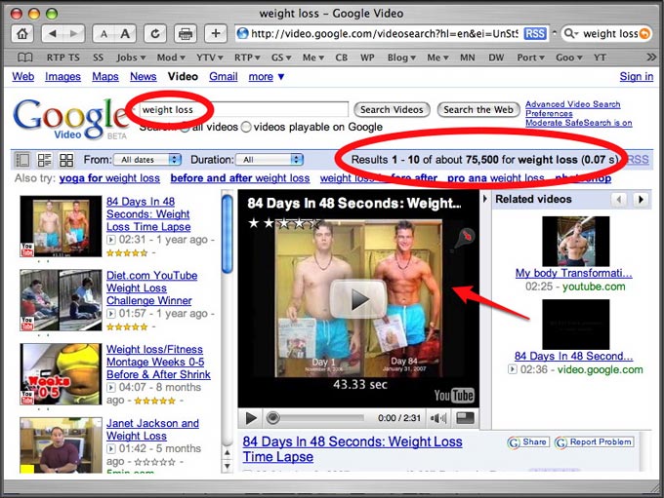The height and width of the screenshot is (498, 664).
Task: Click the browser address bar URL
Action: pos(384,33)
